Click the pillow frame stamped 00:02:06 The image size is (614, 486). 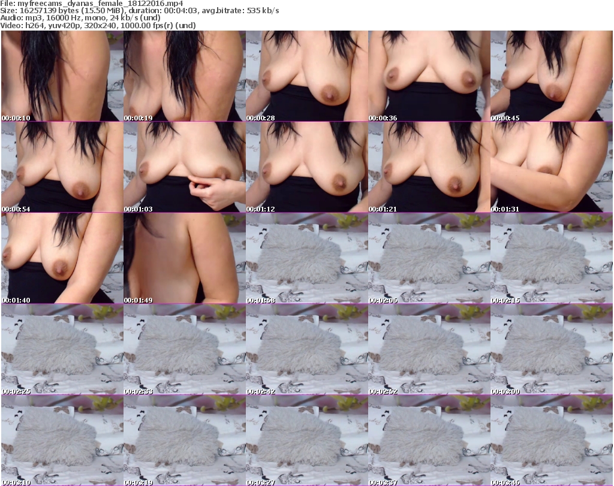coord(429,258)
